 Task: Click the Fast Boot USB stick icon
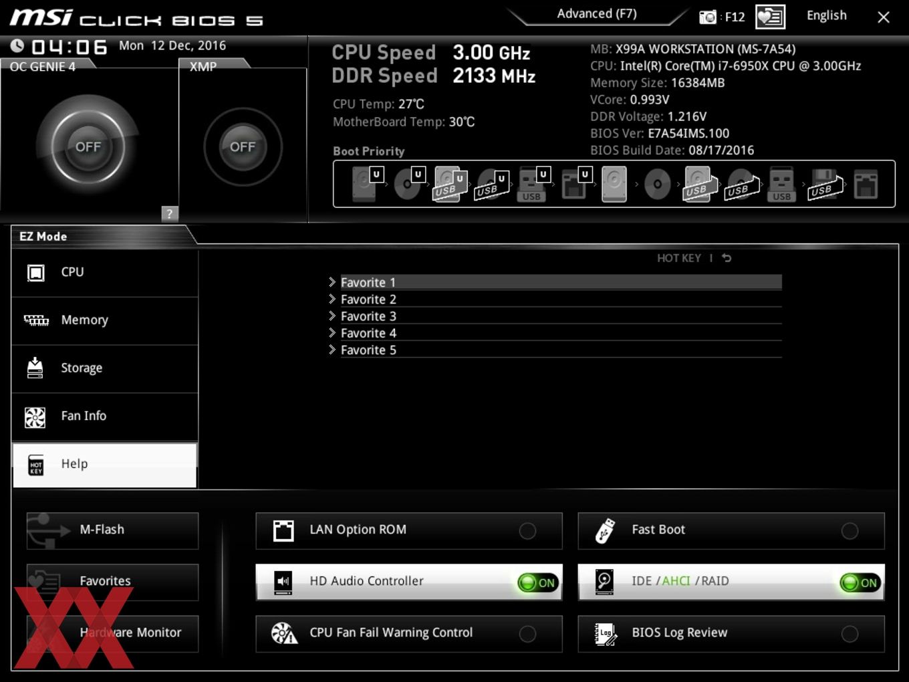tap(605, 531)
